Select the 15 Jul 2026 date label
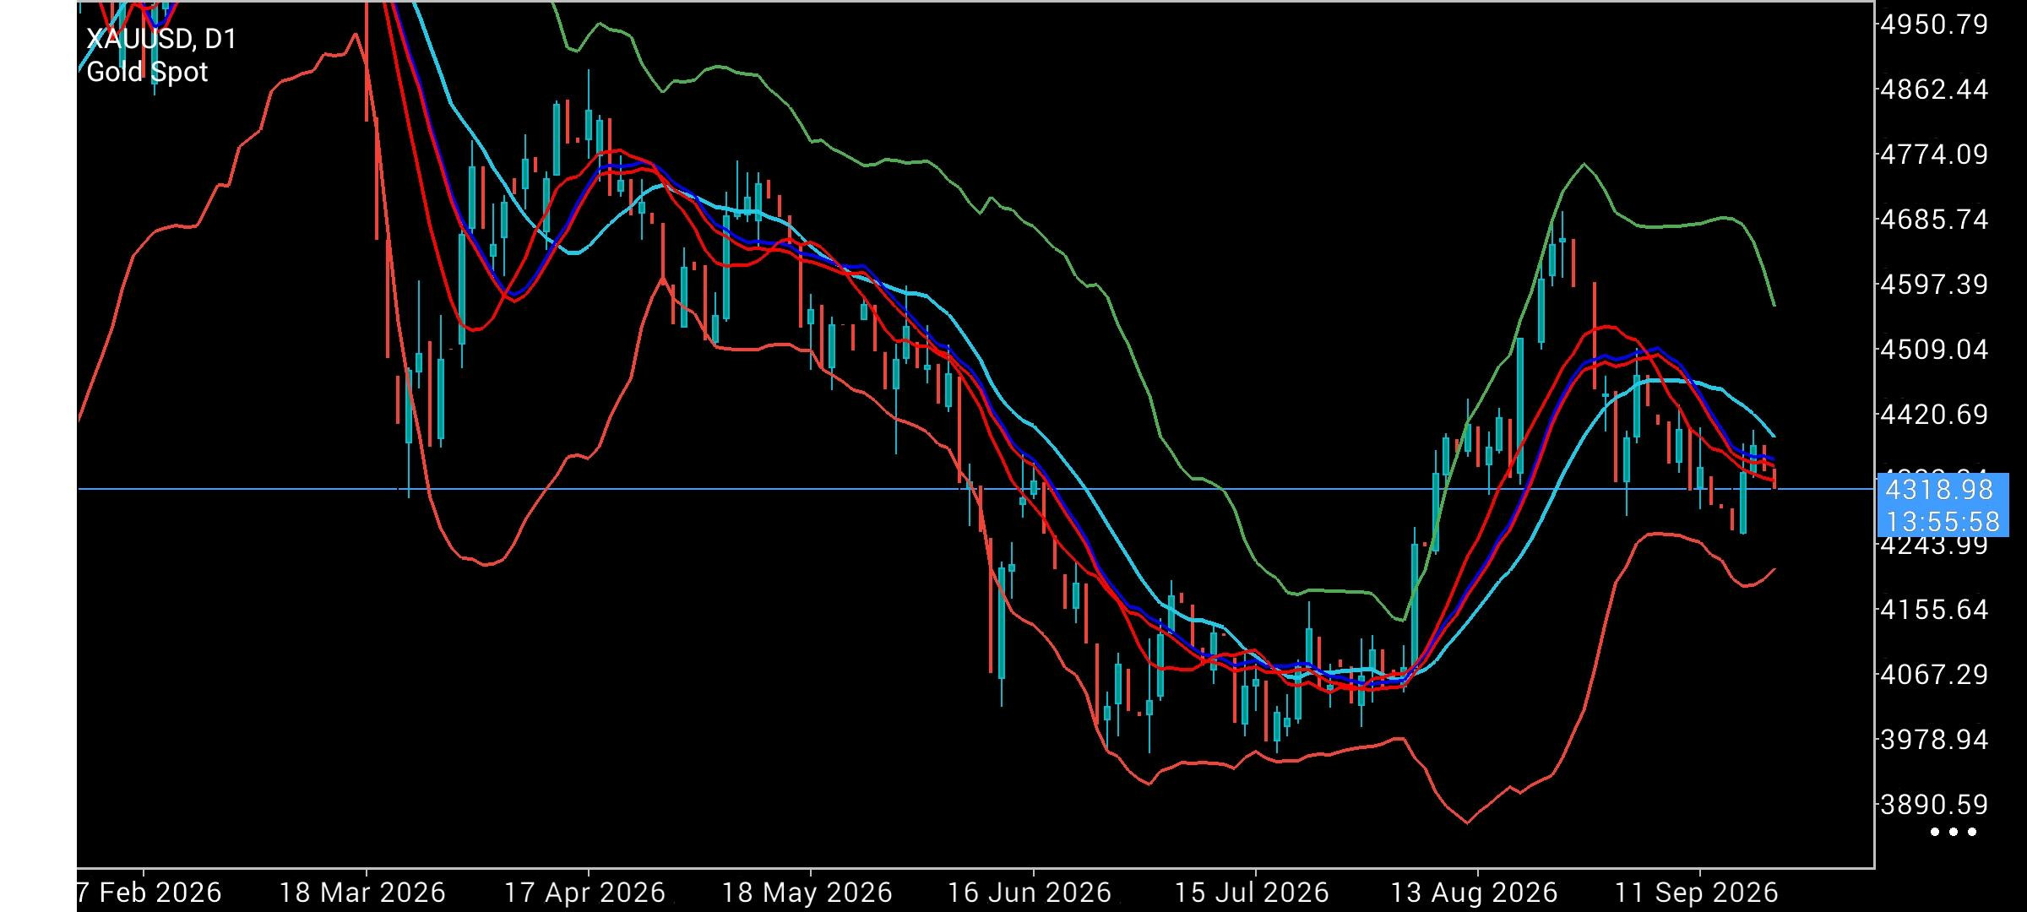The height and width of the screenshot is (912, 2027). (1252, 893)
